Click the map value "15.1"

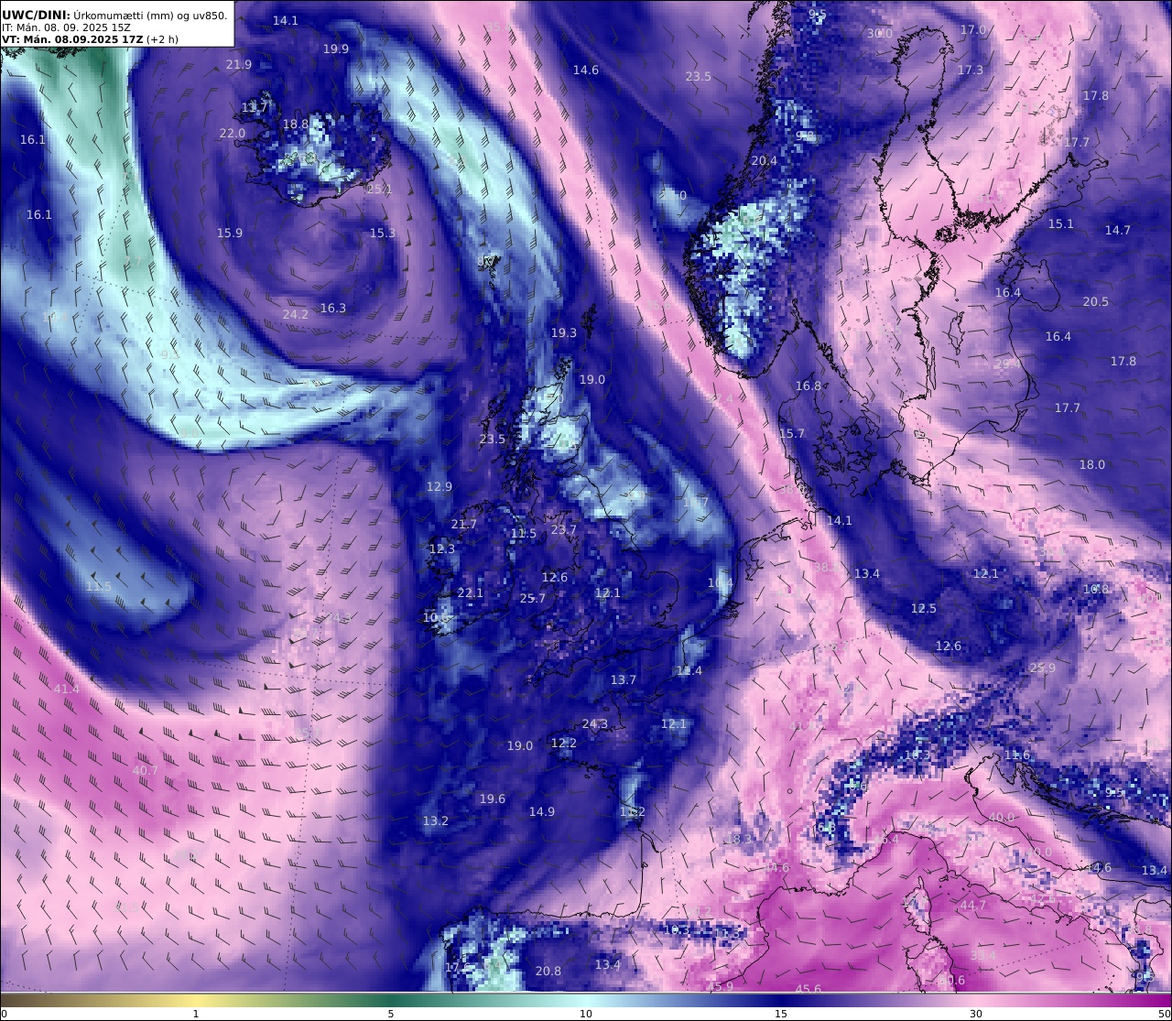pos(1061,224)
